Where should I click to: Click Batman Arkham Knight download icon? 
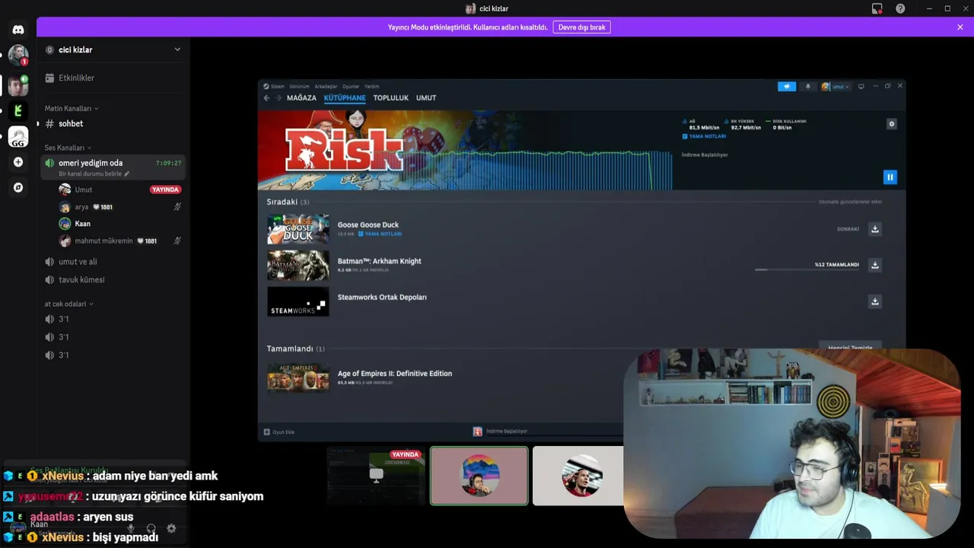[875, 265]
